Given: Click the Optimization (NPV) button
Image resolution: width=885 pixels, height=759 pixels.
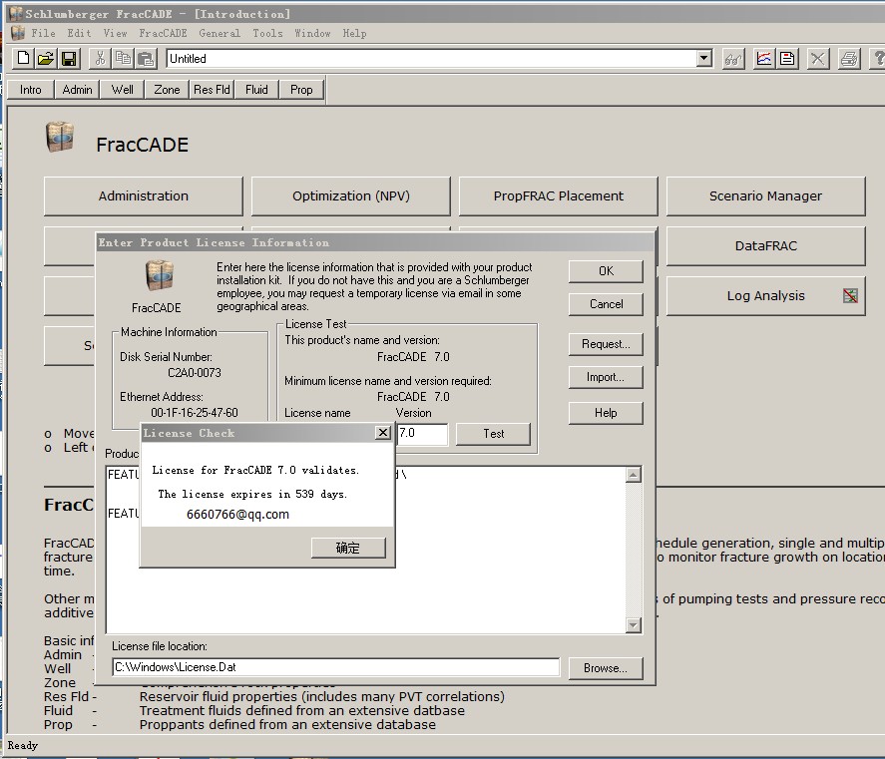Looking at the screenshot, I should (351, 196).
